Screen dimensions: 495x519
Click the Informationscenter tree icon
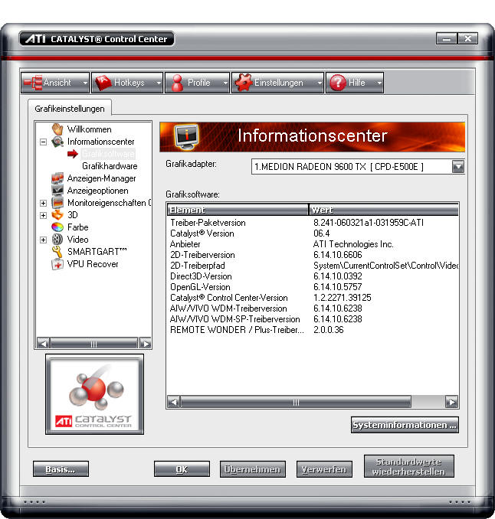57,142
